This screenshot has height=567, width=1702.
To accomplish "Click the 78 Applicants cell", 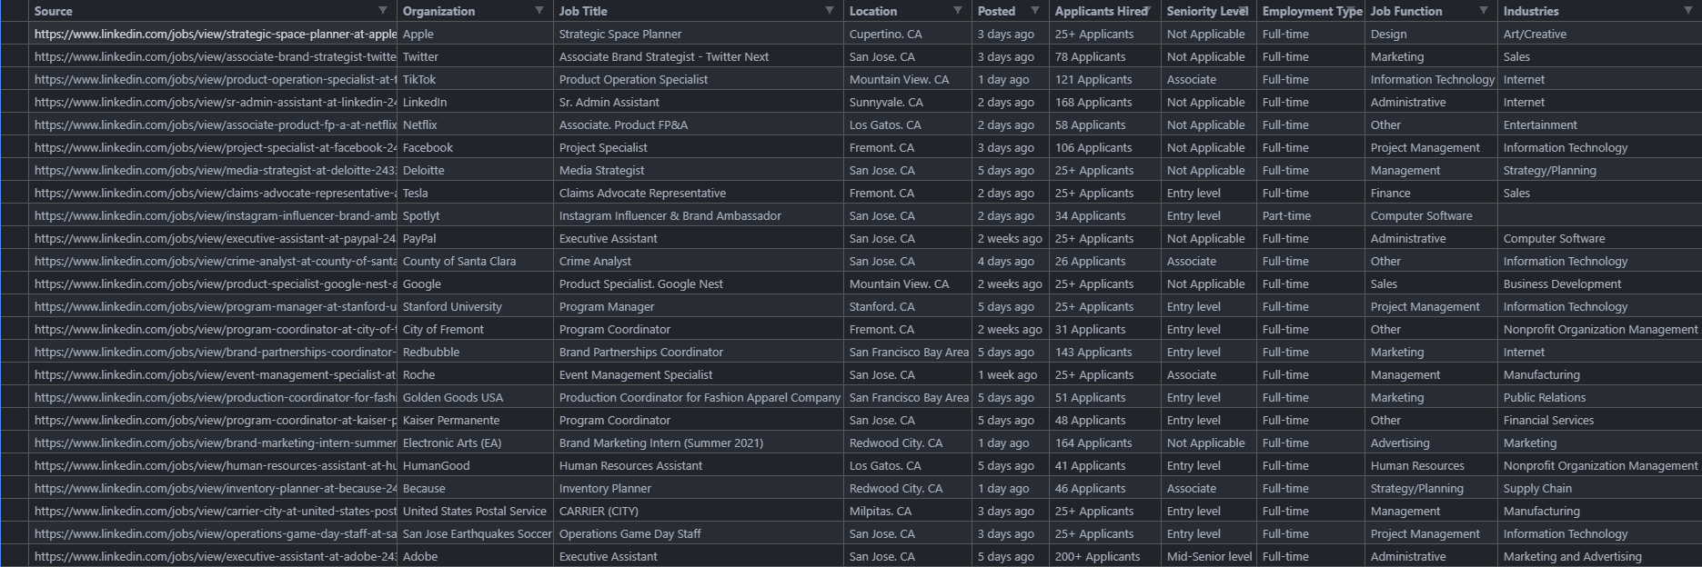I will pyautogui.click(x=1105, y=56).
